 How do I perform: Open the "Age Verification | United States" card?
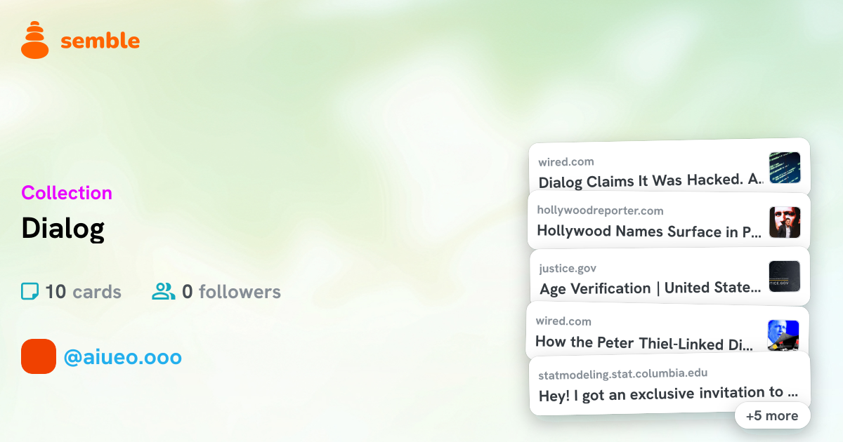[x=669, y=276]
